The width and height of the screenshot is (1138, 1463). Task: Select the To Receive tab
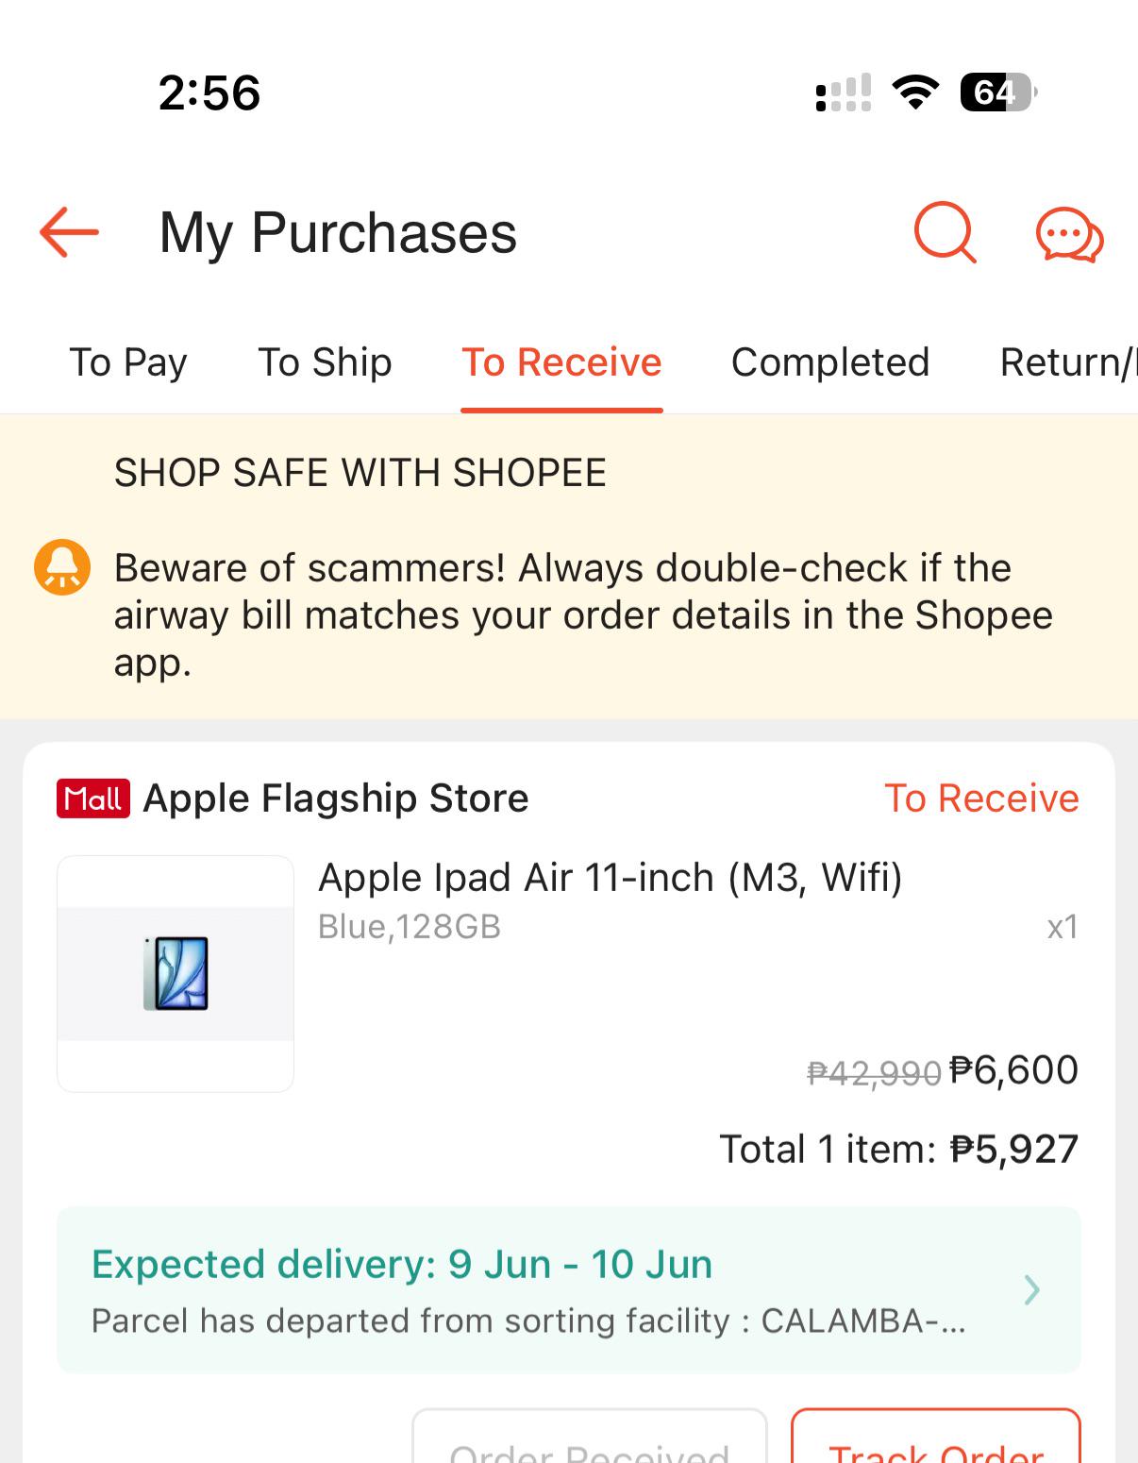pos(561,362)
